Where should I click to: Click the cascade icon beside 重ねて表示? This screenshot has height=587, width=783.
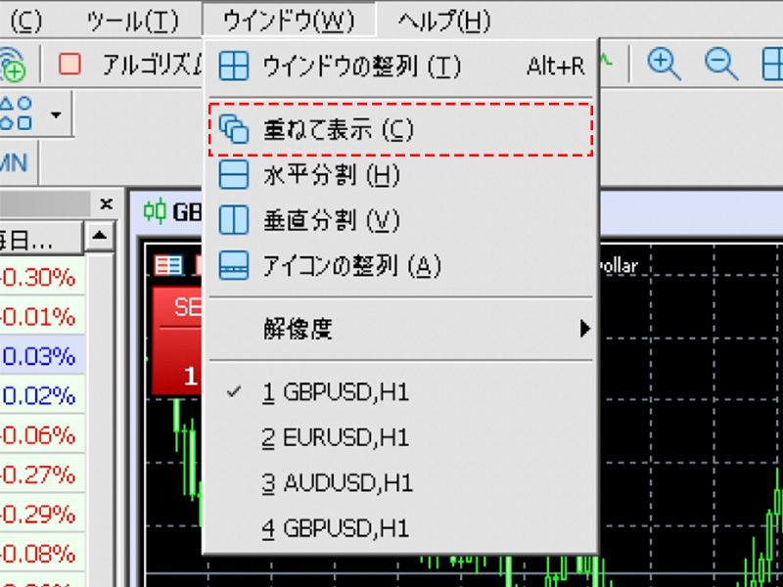[x=235, y=128]
